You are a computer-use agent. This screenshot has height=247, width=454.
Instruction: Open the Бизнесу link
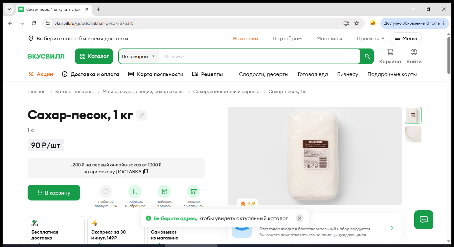[348, 74]
